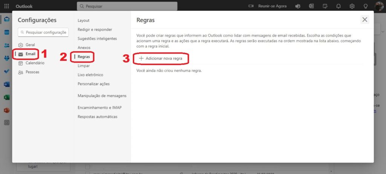Viewport: 386px width, 174px height.
Task: Open the Microsoft app launcher grid
Action: point(6,6)
